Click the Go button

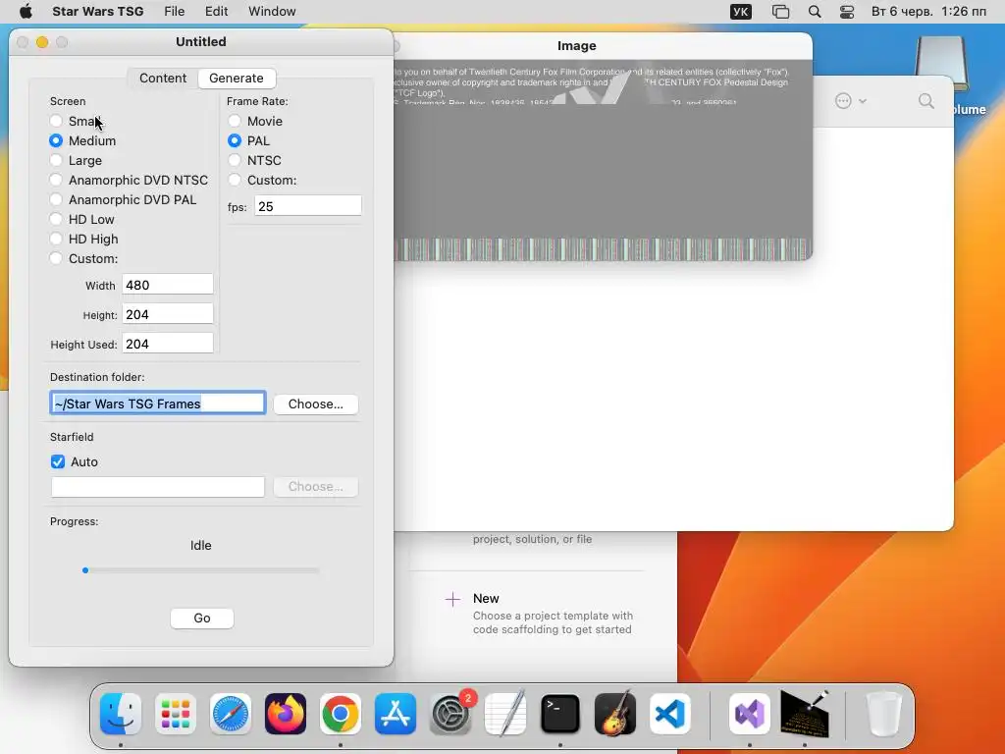pos(202,619)
